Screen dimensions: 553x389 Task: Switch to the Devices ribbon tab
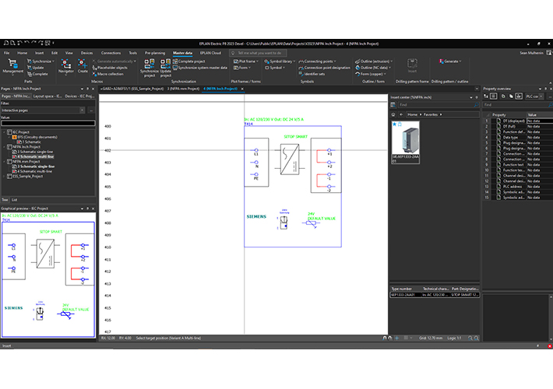(x=86, y=53)
